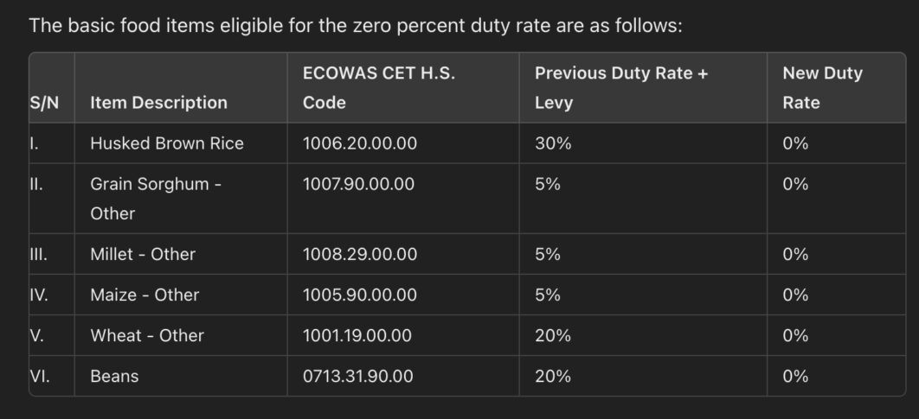Screen dimensions: 919x419
Task: Click the H.S. code 1008.29.00.00
Action: point(360,254)
